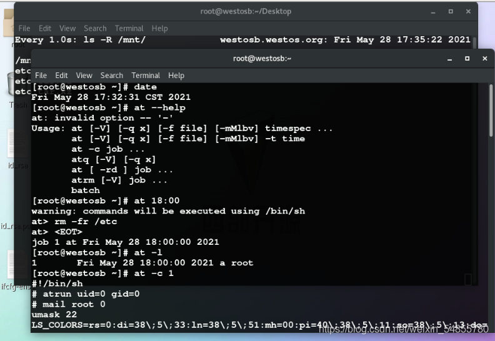The image size is (495, 341).
Task: Click the 'at -c 1' command line
Action: (x=102, y=273)
